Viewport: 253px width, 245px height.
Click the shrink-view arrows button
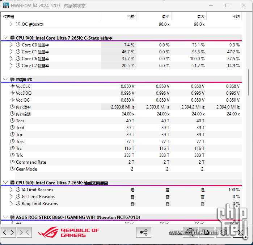click(x=24, y=232)
